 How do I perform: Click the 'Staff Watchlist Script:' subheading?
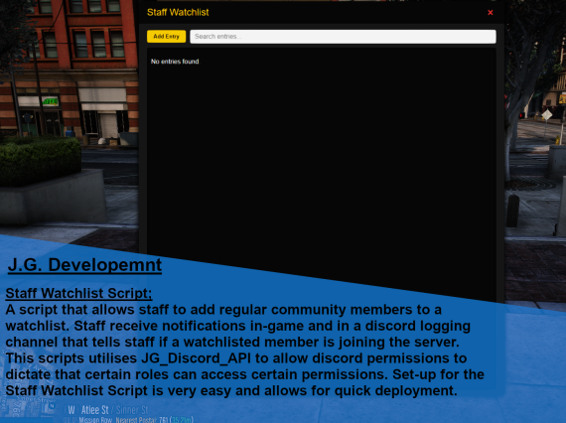point(78,293)
